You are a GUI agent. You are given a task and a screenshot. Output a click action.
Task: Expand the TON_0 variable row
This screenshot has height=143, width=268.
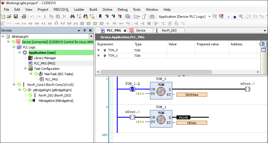99,50
